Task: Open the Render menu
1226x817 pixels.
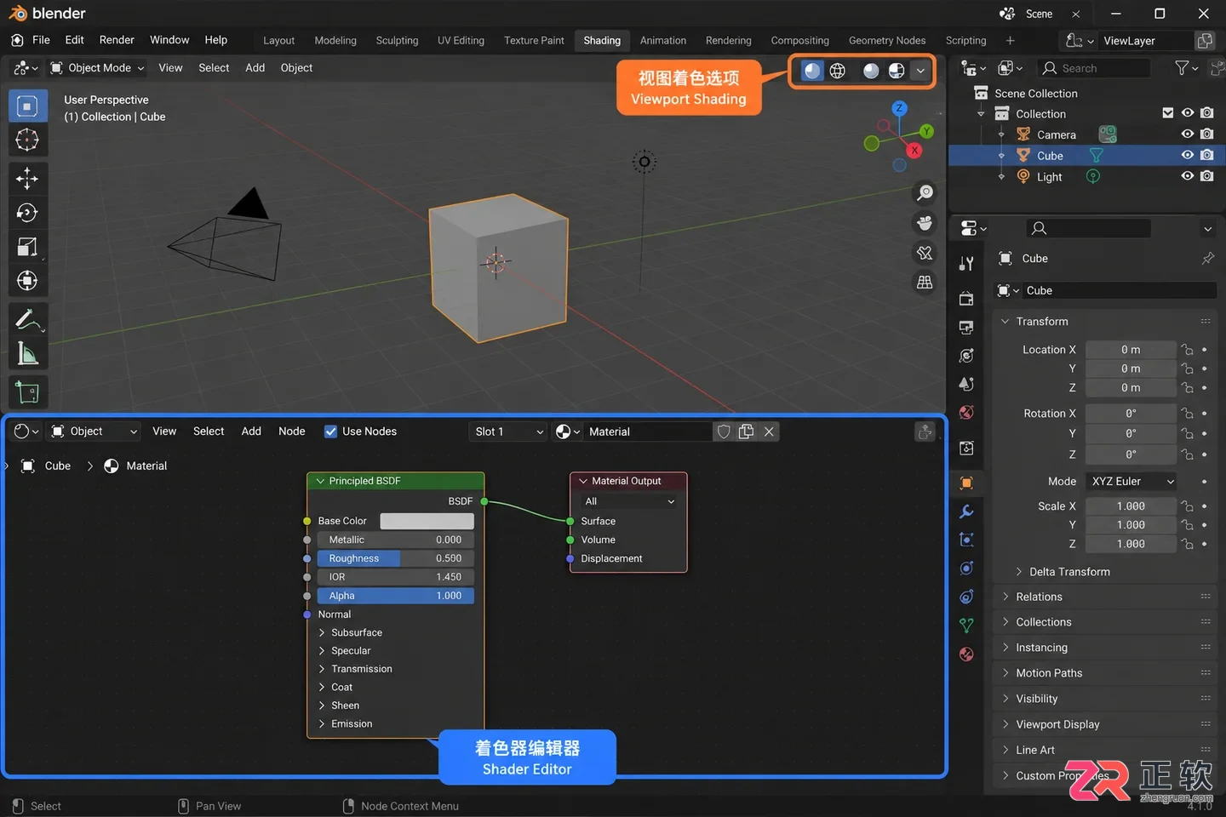Action: coord(117,40)
